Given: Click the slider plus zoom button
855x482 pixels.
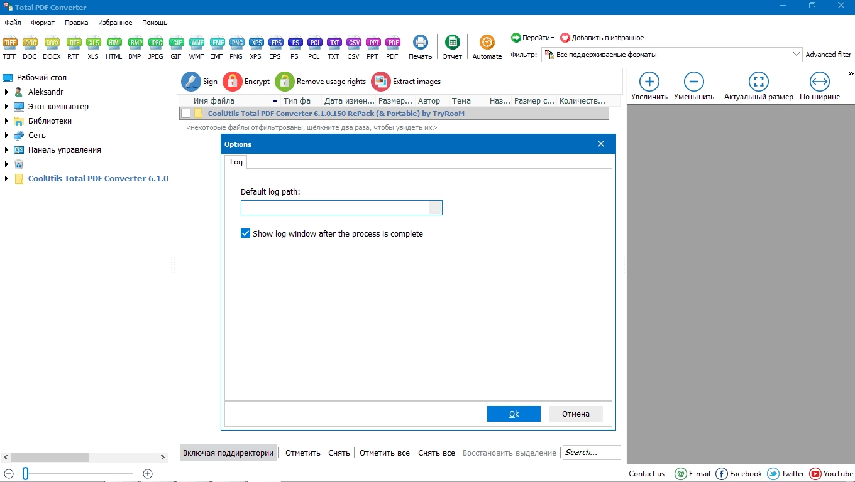Looking at the screenshot, I should point(148,474).
